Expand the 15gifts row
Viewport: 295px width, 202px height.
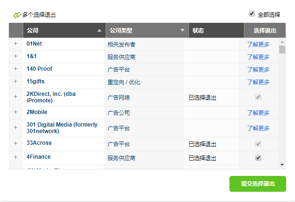15,82
